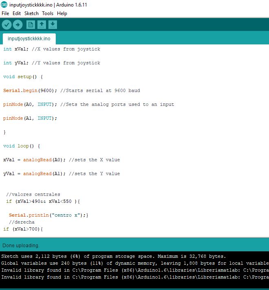Click the second 'Invalid library found' console line
Image resolution: width=269 pixels, height=290 pixels.
[134, 277]
